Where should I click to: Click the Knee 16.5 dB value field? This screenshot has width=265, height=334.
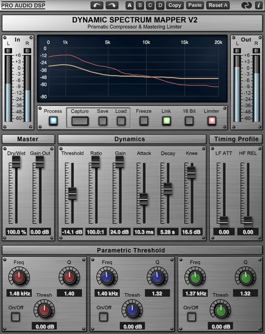(192, 232)
